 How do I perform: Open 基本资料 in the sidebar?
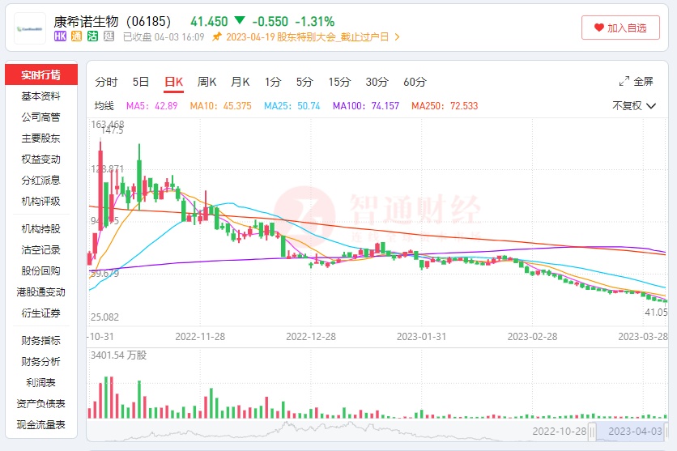(x=40, y=96)
